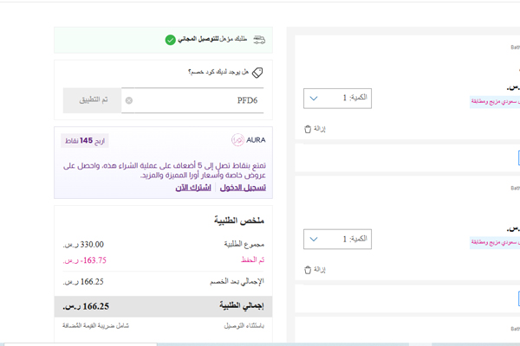This screenshot has width=520, height=346.
Task: Click the تم الحفظ saved label
Action: pos(253,259)
